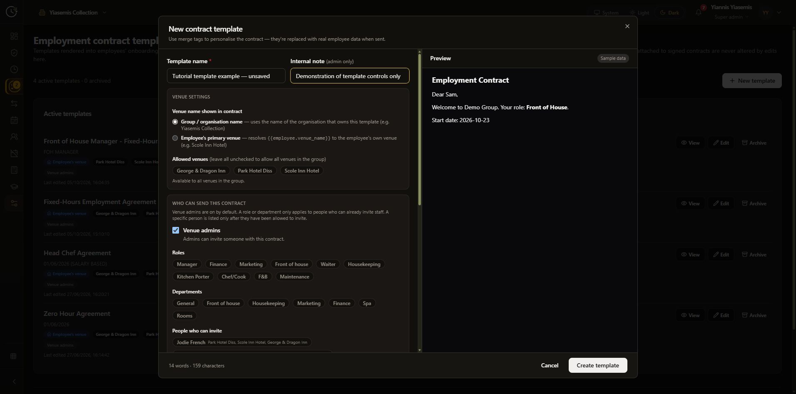Click the Template name input field
This screenshot has width=796, height=394.
coord(226,76)
